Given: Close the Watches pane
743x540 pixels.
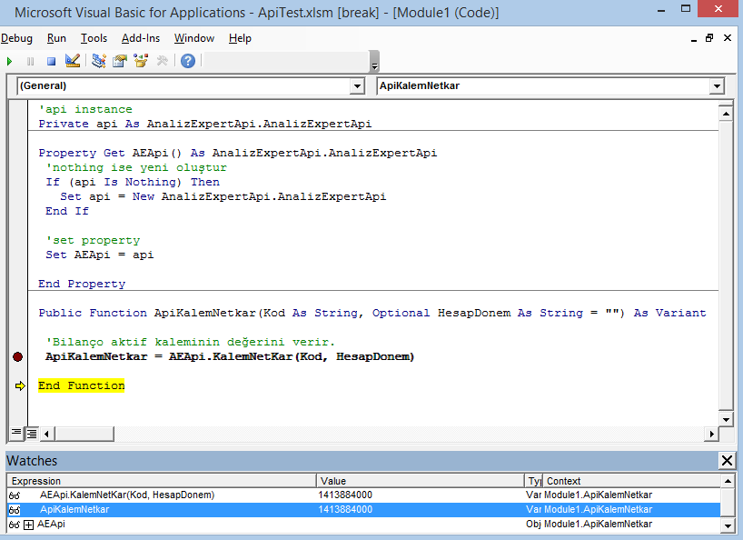Looking at the screenshot, I should coord(727,460).
